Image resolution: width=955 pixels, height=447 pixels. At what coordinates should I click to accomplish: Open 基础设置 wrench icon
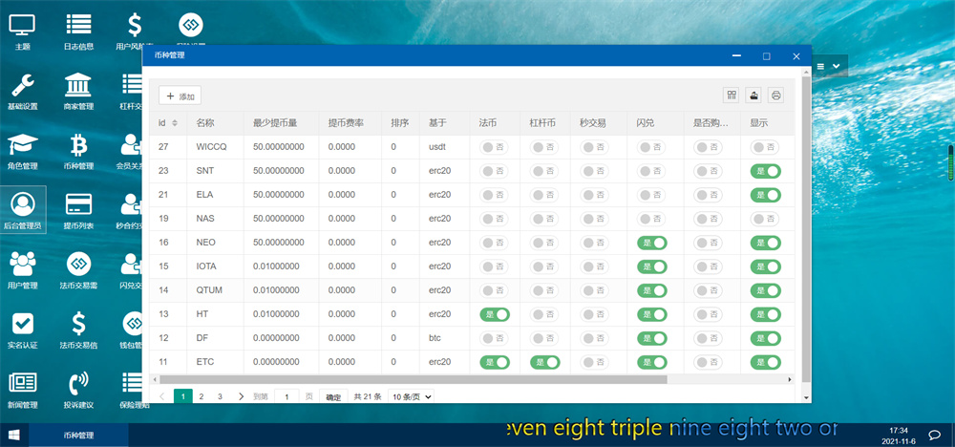tap(22, 92)
